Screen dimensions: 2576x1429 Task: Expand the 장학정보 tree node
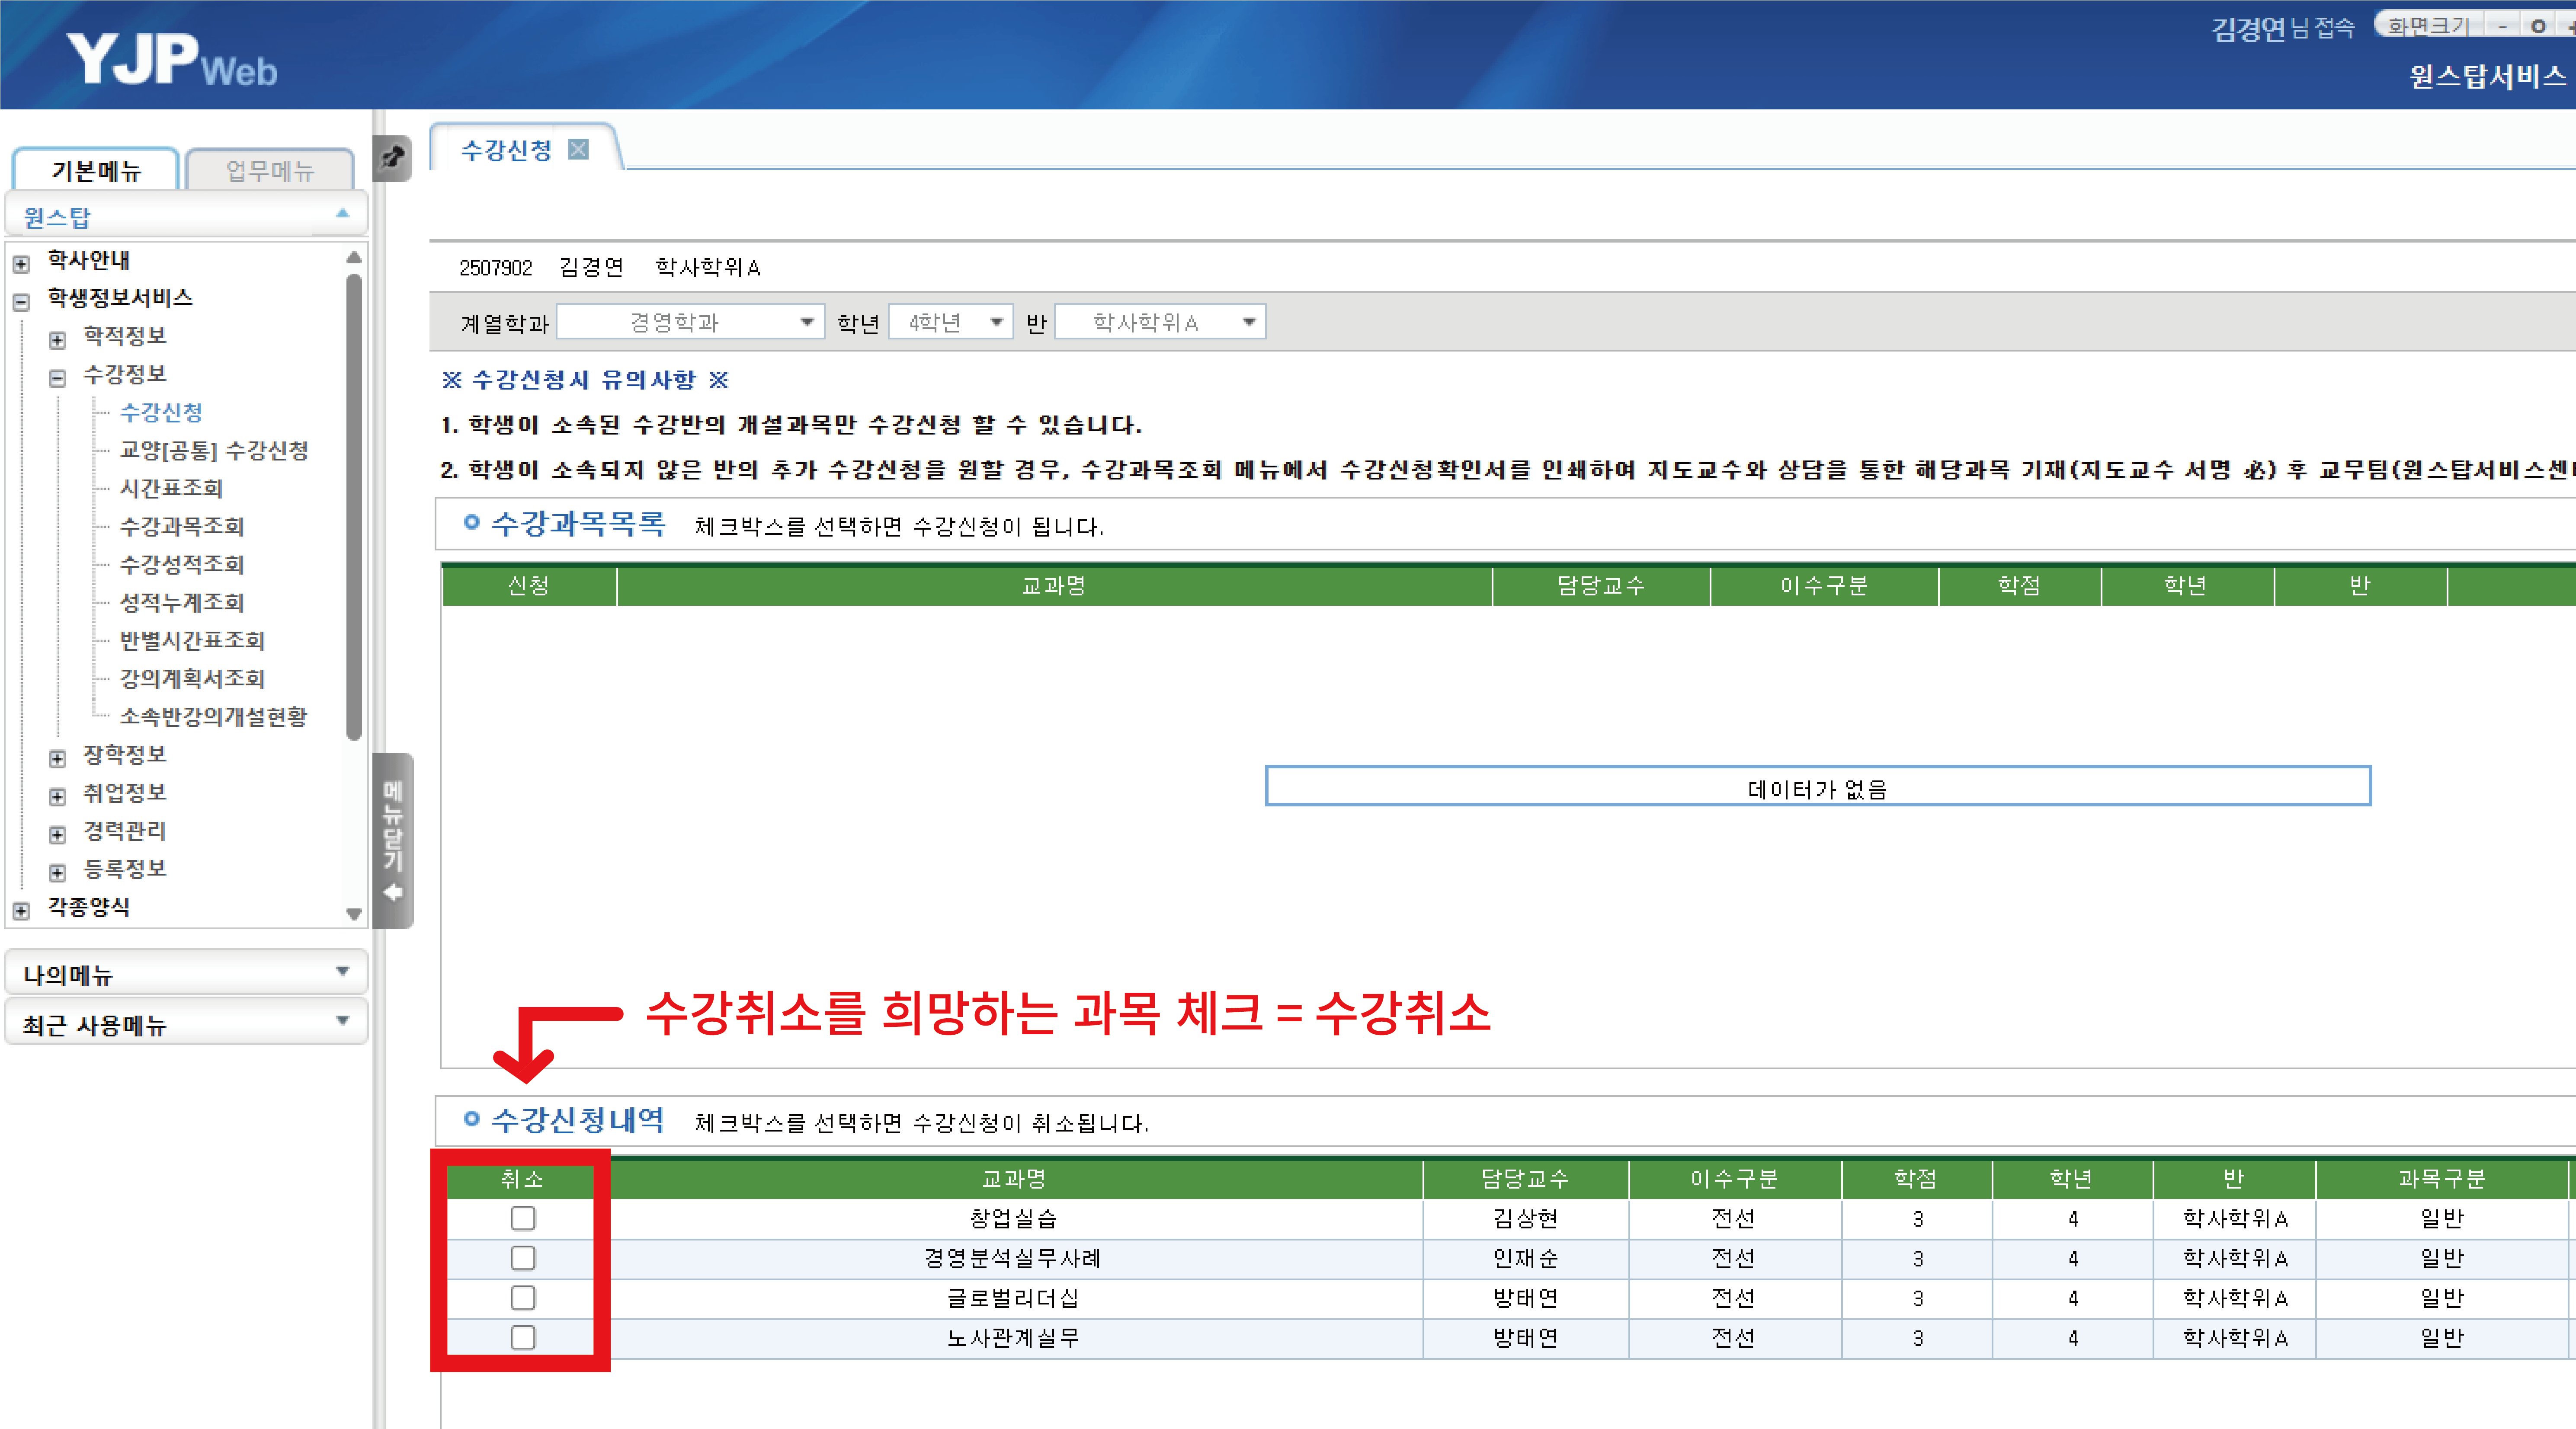click(57, 759)
